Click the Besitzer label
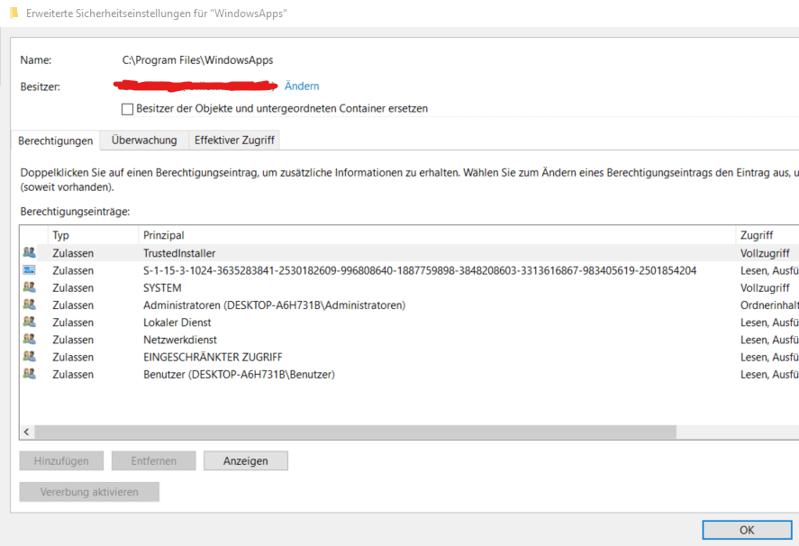The width and height of the screenshot is (799, 546). pos(41,86)
